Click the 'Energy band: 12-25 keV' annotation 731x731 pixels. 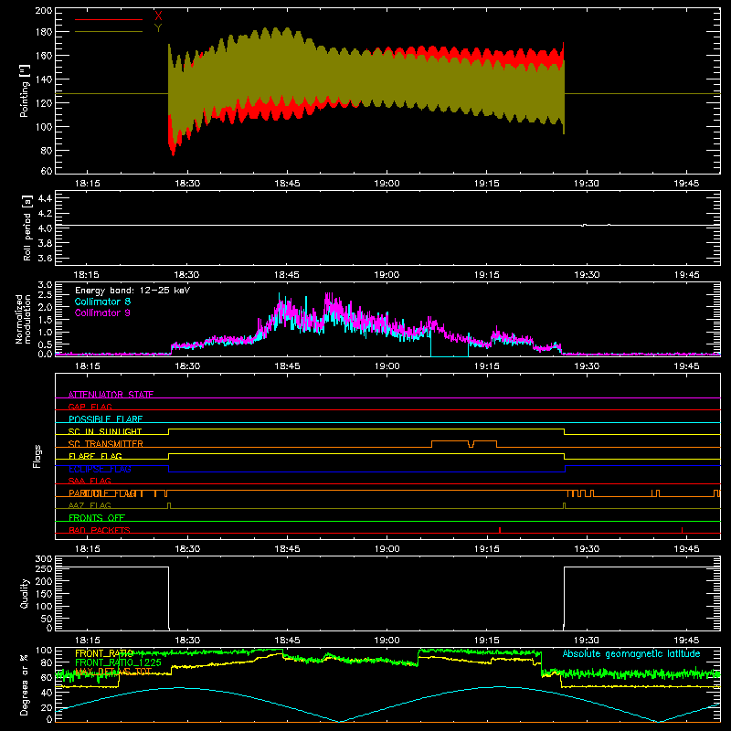pyautogui.click(x=132, y=291)
